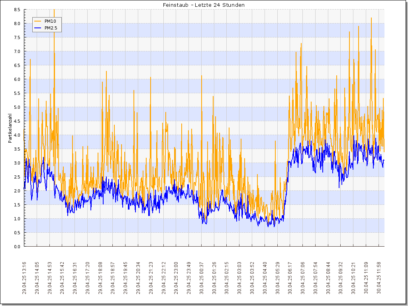The width and height of the screenshot is (408, 306).
Task: Select the PM2.5 legend label
Action: 51,28
